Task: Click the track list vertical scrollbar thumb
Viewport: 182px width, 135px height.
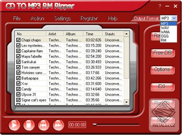Action: coord(127,57)
